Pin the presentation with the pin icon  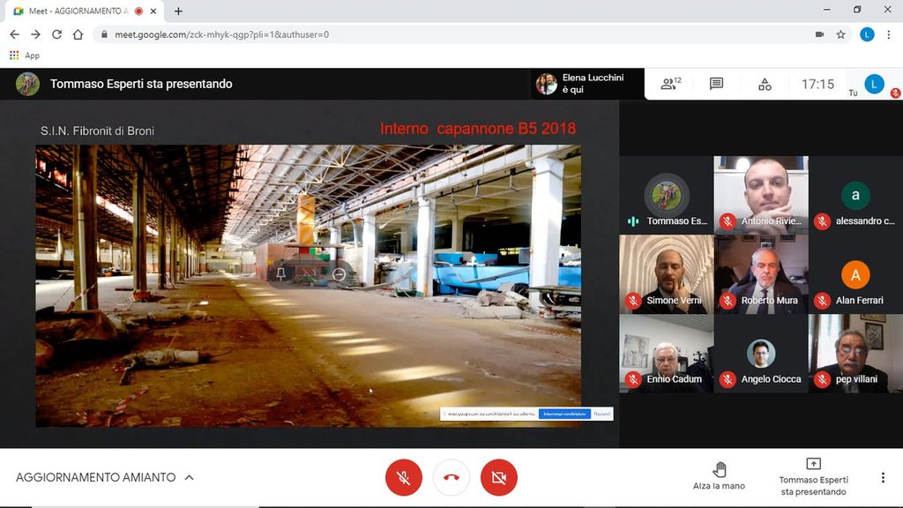tap(281, 274)
